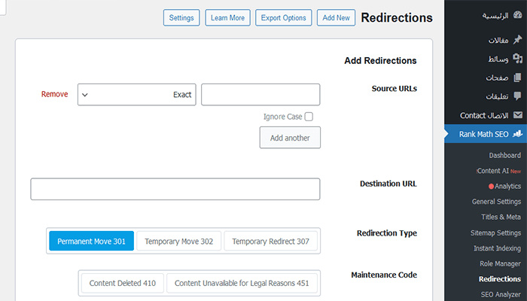Click the red Analytics notification dot
The image size is (527, 301).
pyautogui.click(x=492, y=186)
